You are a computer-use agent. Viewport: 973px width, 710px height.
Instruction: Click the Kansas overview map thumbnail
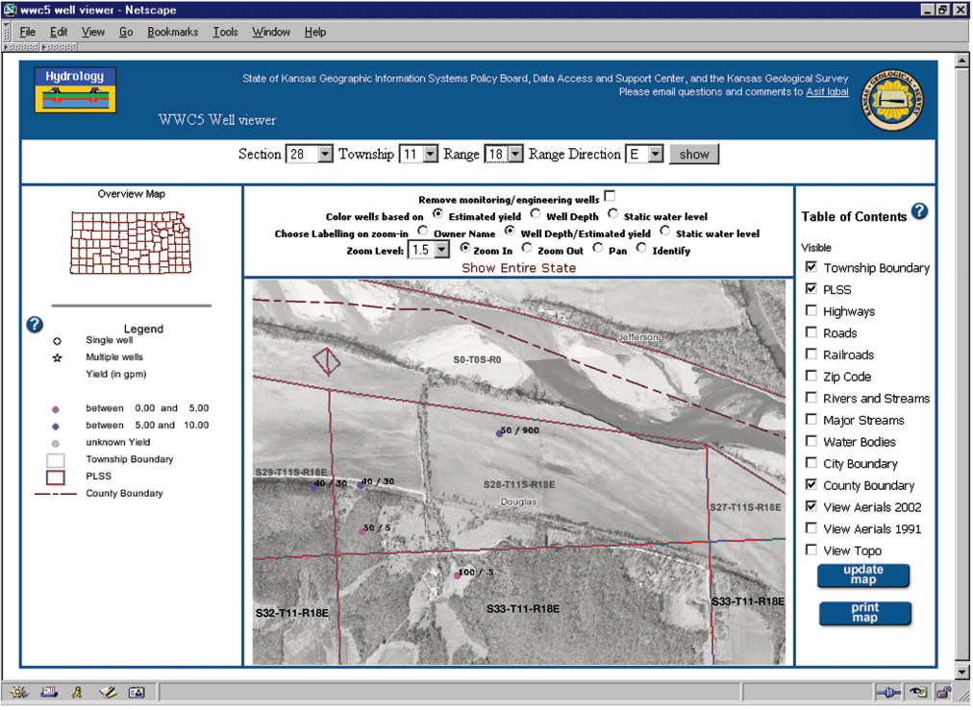coord(131,242)
